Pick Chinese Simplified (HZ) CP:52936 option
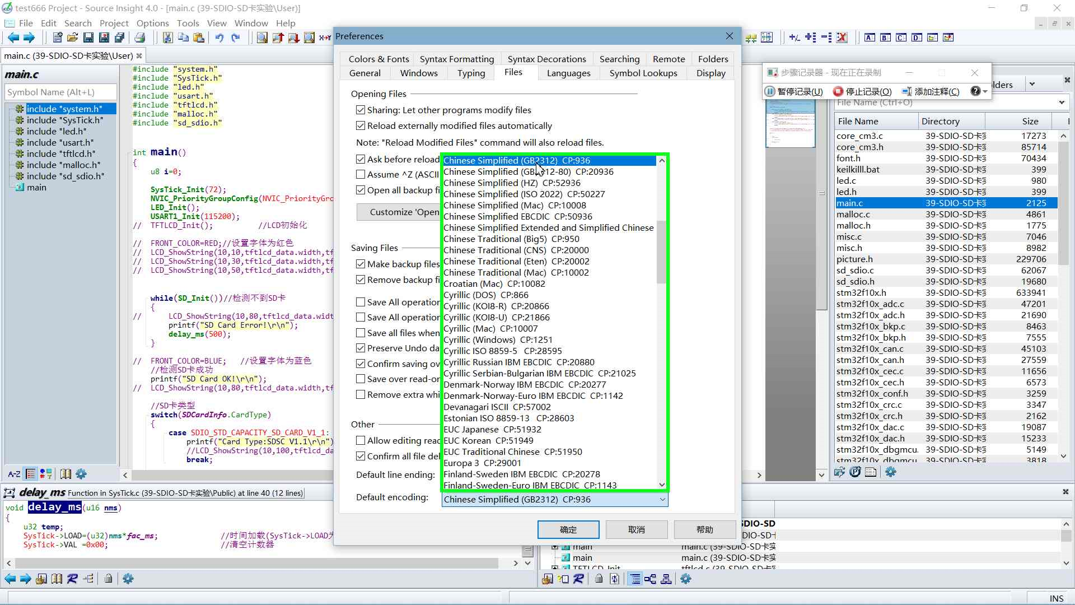 [x=549, y=183]
